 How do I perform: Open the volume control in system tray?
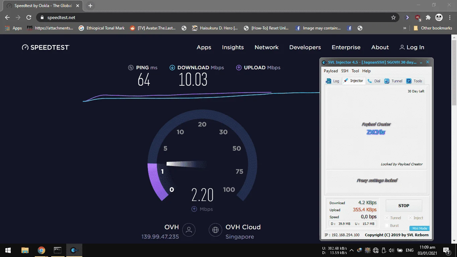391,250
